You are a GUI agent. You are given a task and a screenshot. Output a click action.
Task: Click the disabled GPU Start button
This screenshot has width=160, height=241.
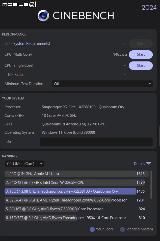tap(141, 44)
